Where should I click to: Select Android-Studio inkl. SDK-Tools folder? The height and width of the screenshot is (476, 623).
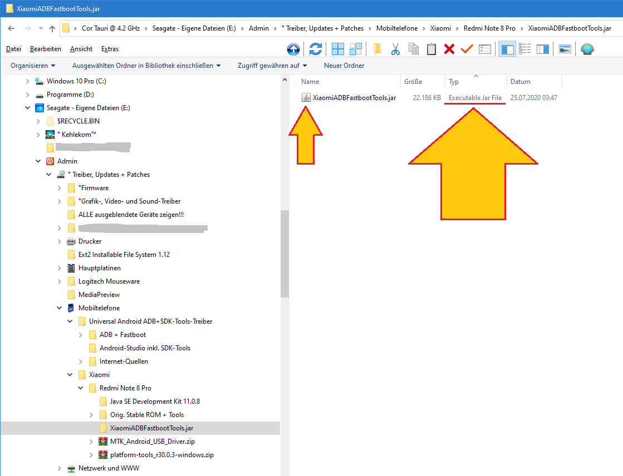[x=145, y=348]
